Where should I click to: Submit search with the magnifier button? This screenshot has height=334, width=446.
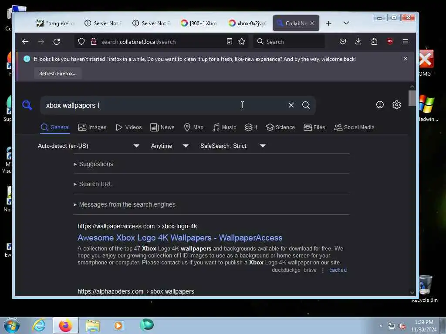[306, 105]
